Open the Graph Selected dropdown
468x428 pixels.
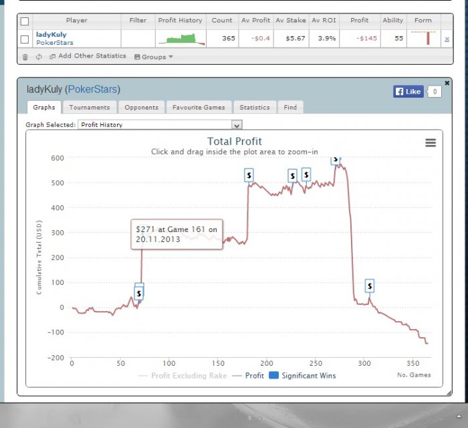pos(160,125)
